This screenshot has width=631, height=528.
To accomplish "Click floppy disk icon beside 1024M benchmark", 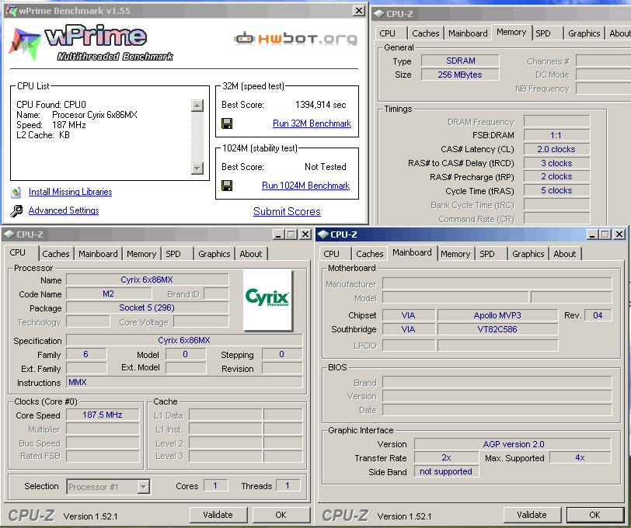I will (x=227, y=186).
